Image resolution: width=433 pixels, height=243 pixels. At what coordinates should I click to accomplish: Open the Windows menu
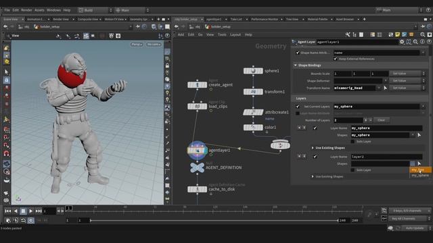pos(53,10)
